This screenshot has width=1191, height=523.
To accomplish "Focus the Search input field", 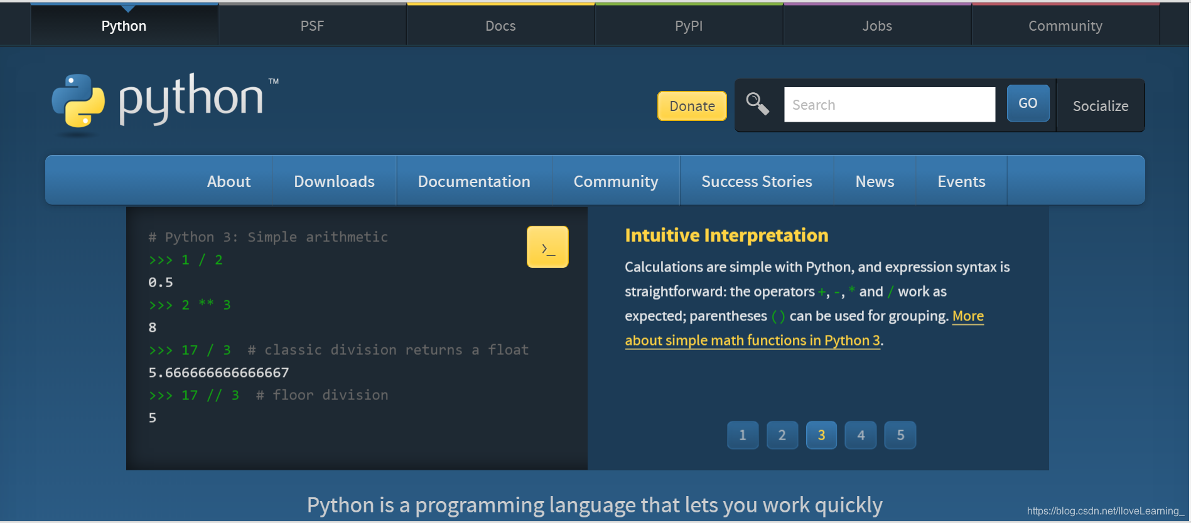I will [890, 105].
